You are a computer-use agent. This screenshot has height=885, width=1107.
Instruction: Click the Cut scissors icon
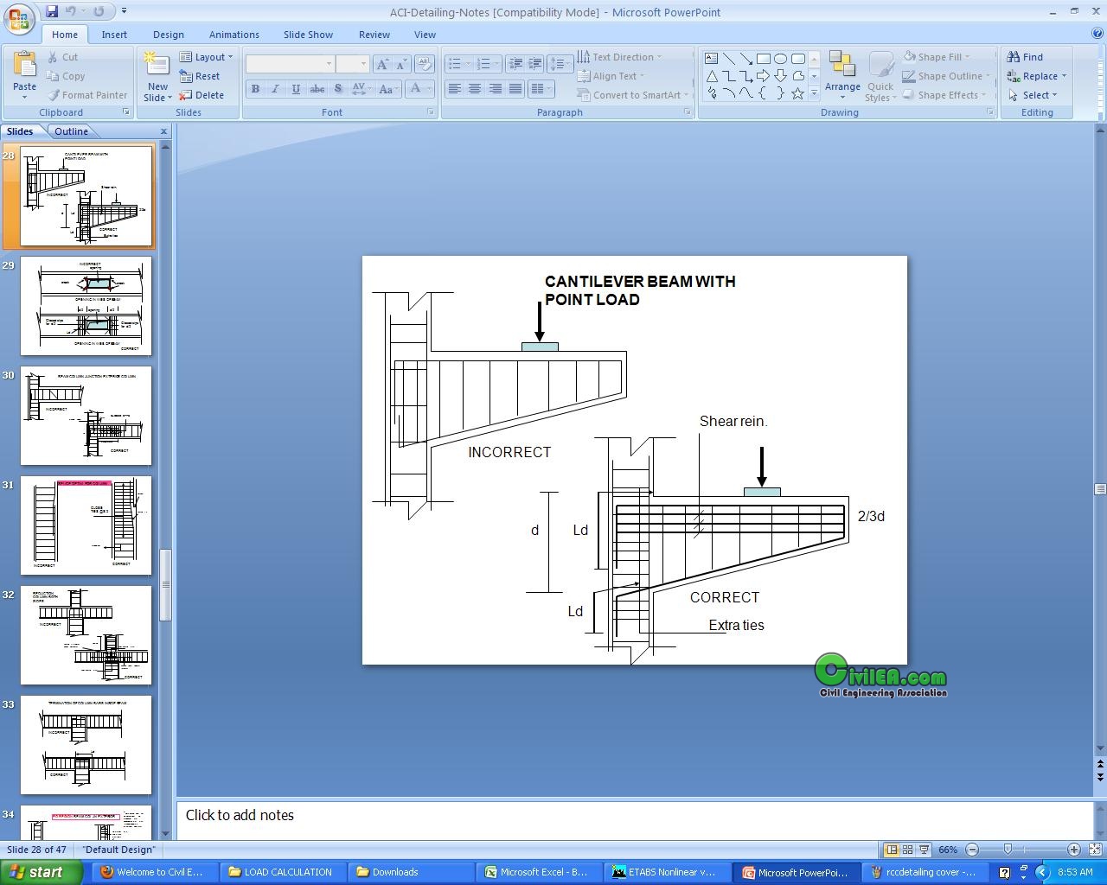(x=53, y=57)
